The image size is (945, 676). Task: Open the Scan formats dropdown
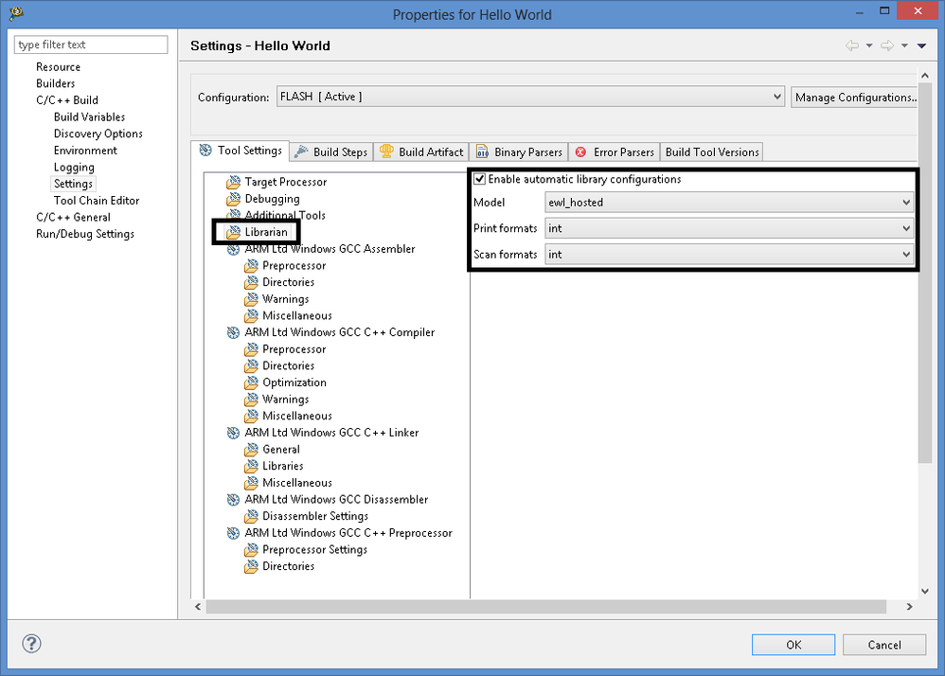[729, 255]
